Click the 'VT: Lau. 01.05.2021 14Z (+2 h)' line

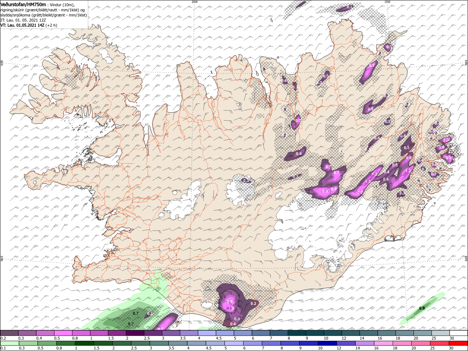[29, 25]
